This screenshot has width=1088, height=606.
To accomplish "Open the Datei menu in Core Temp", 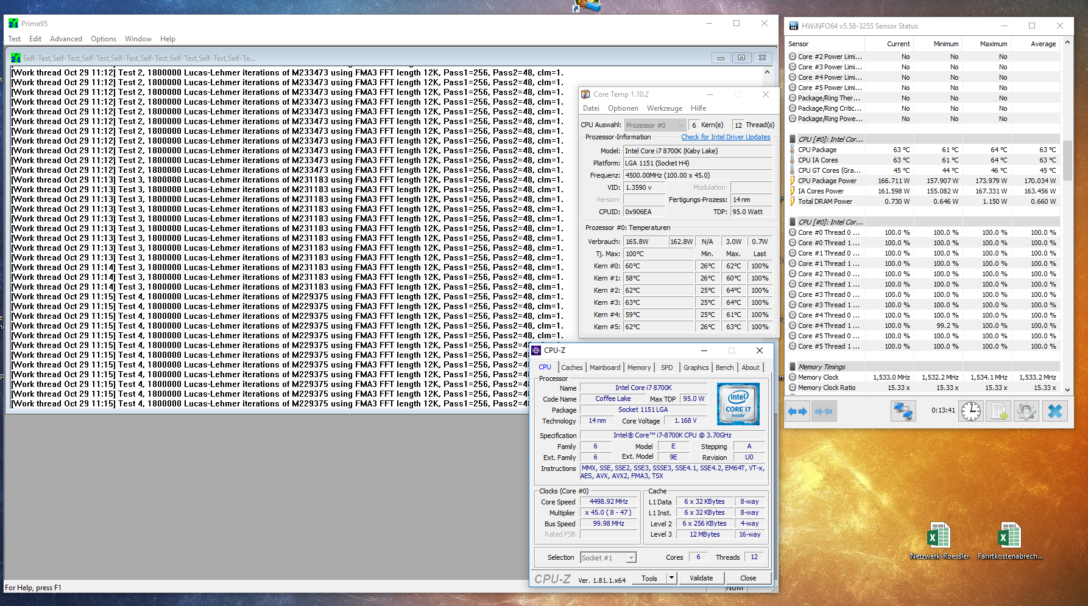I will click(592, 108).
